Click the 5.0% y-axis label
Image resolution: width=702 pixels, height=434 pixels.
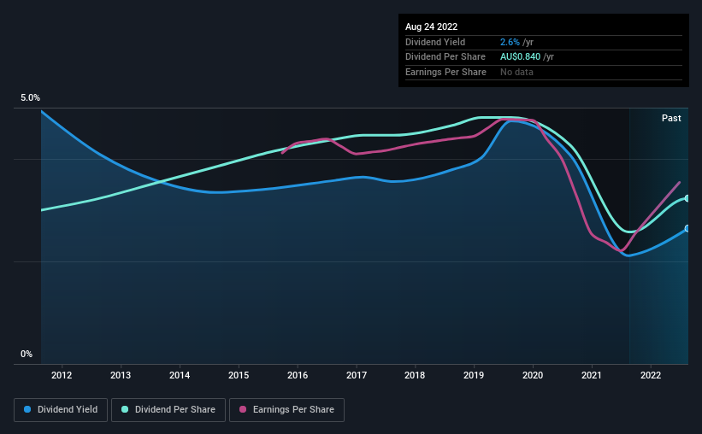tap(30, 99)
